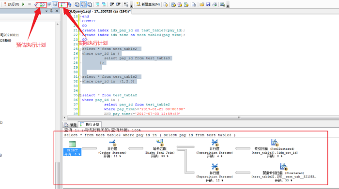Viewport: 339px width, 189px height.
Task: Click the Execute (执行) button
Action: click(x=12, y=4)
